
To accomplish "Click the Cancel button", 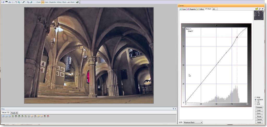I will [x=259, y=119].
